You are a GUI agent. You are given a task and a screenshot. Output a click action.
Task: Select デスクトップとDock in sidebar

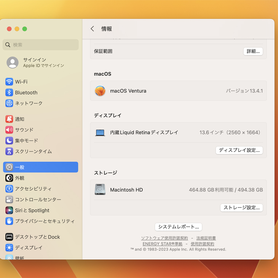(x=37, y=237)
